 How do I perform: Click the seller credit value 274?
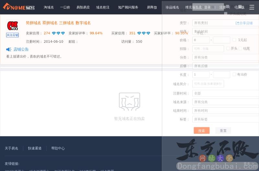pyautogui.click(x=47, y=33)
